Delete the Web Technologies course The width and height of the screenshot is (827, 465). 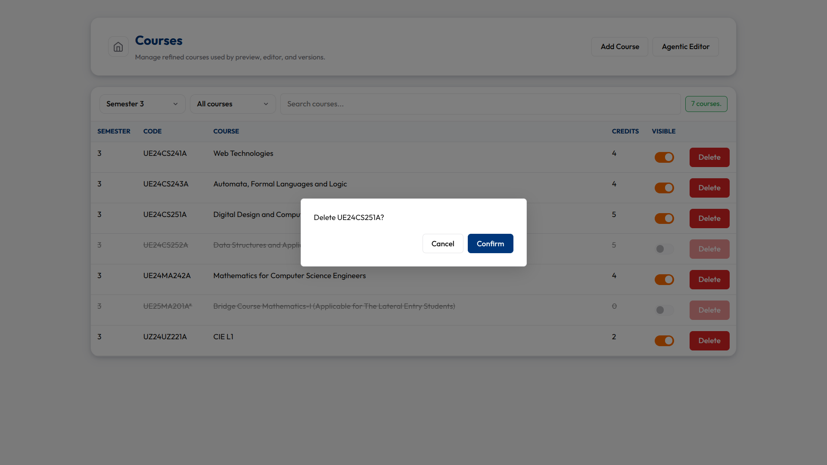pos(709,157)
